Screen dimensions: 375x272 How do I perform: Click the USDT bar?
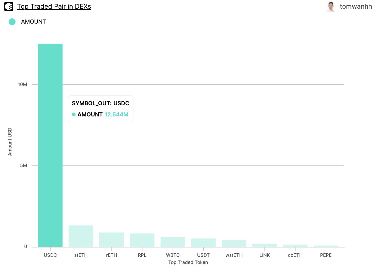(203, 243)
